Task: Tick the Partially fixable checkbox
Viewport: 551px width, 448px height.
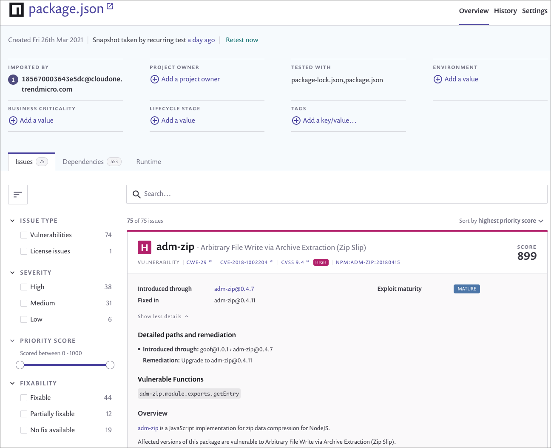Action: 24,414
